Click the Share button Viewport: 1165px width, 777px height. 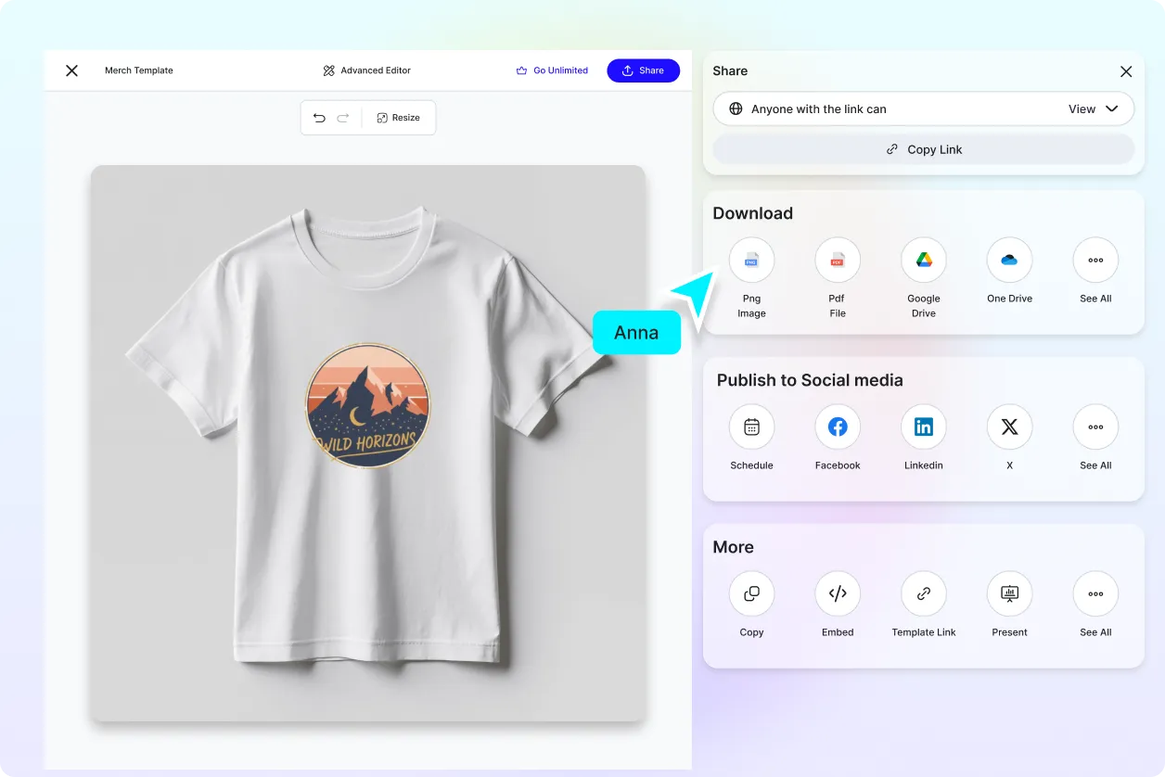643,70
